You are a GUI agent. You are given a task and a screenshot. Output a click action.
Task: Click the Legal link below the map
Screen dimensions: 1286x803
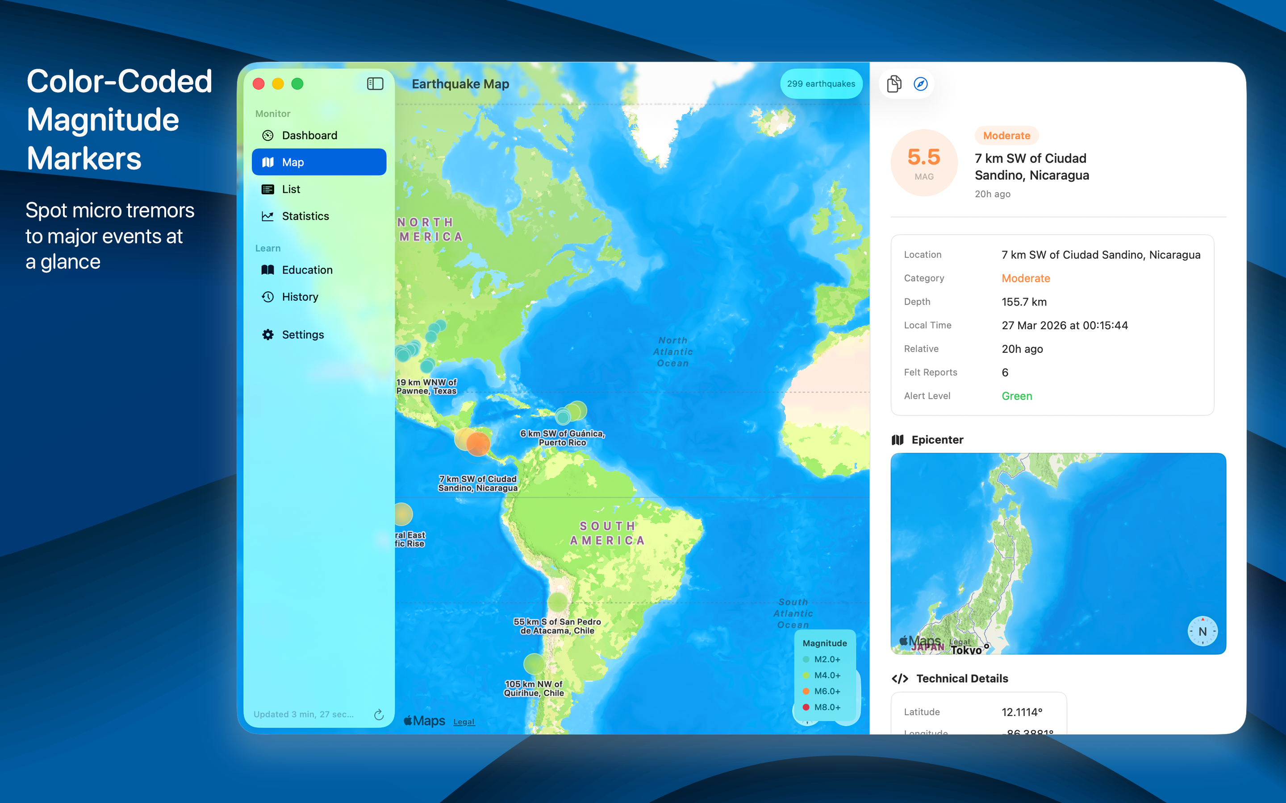tap(463, 721)
